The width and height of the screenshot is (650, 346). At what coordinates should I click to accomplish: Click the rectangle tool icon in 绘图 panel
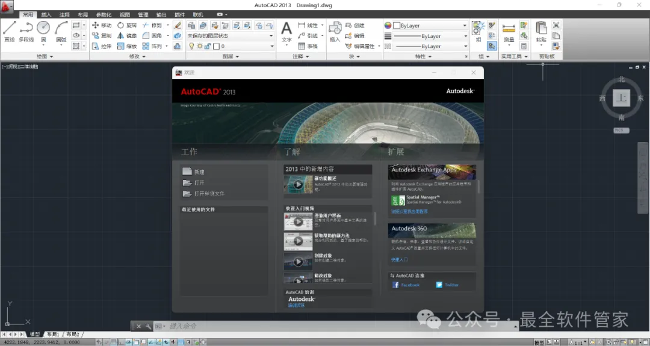(76, 25)
